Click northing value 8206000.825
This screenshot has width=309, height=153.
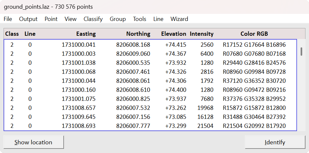pos(133,99)
